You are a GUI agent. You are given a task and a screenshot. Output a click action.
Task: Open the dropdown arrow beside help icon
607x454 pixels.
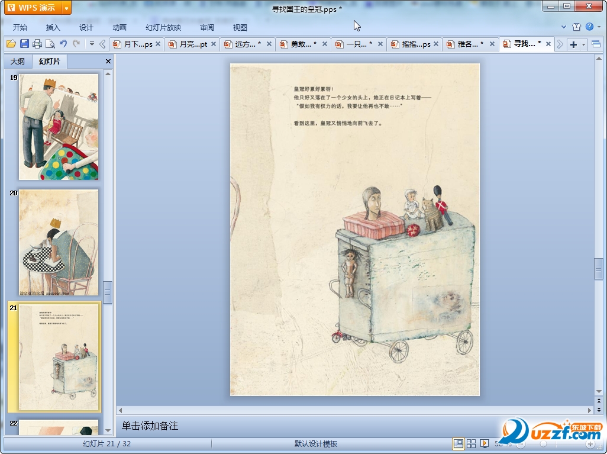599,27
